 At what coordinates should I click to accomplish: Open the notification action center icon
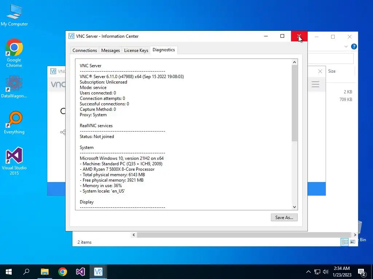coord(362,272)
